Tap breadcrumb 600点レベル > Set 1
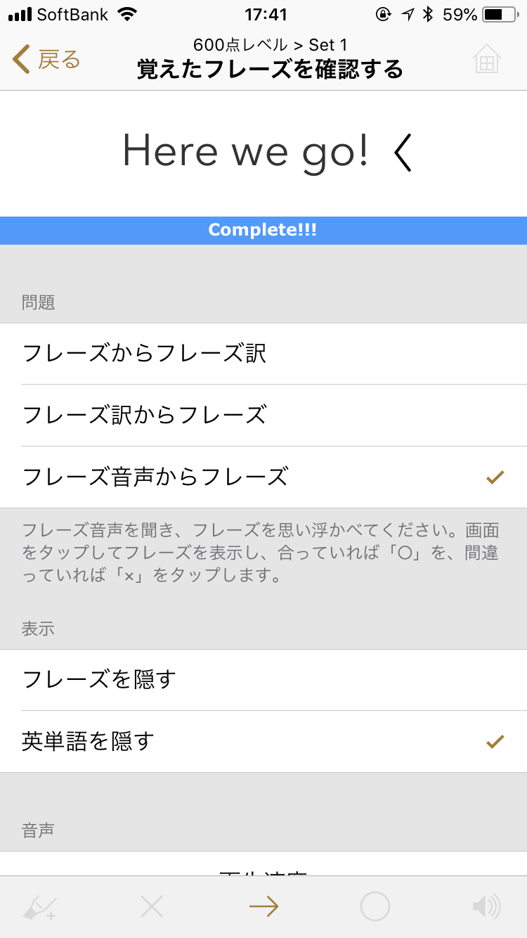 coord(270,45)
